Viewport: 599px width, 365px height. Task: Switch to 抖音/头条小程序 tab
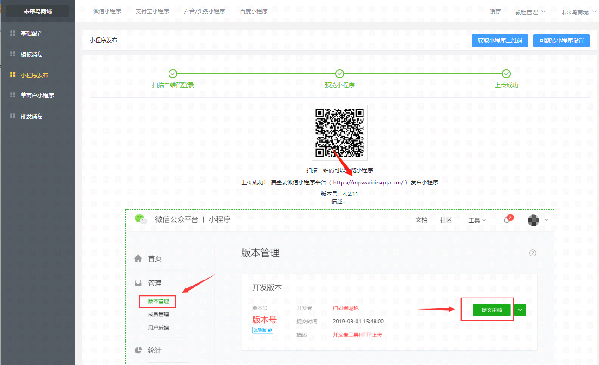pyautogui.click(x=205, y=11)
